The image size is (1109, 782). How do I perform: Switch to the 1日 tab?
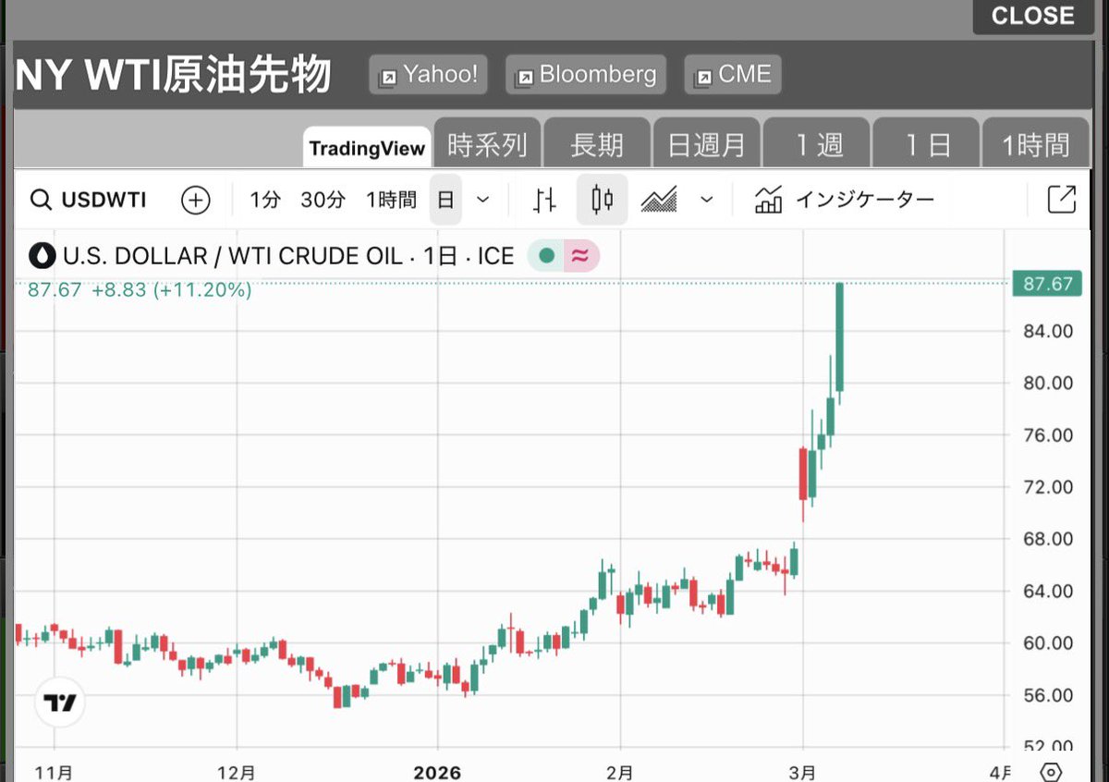point(926,144)
